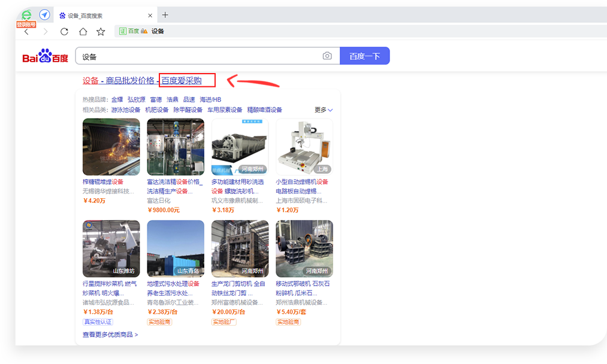Expand related categories with 更多
Screen dimensions: 607x364
point(324,110)
